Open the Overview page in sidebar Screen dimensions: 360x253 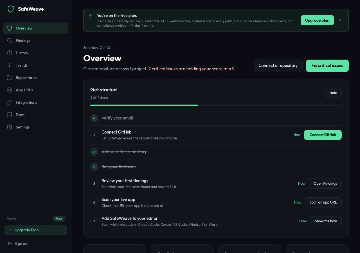pos(36,28)
